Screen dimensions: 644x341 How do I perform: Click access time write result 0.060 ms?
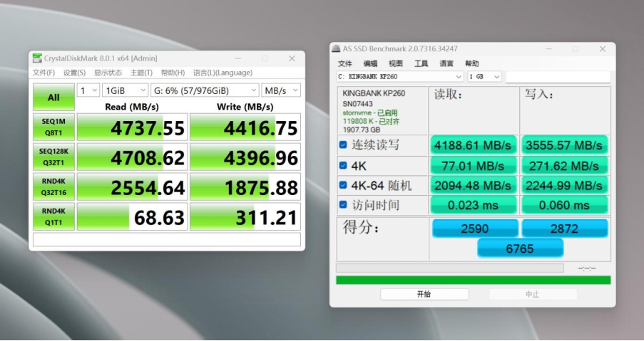[564, 205]
